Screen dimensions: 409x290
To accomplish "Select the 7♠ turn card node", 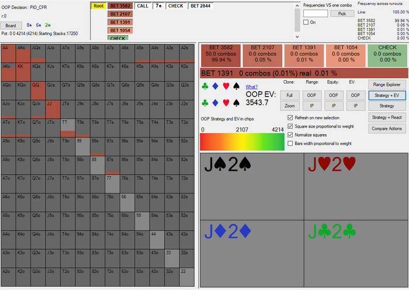I will pyautogui.click(x=158, y=6).
